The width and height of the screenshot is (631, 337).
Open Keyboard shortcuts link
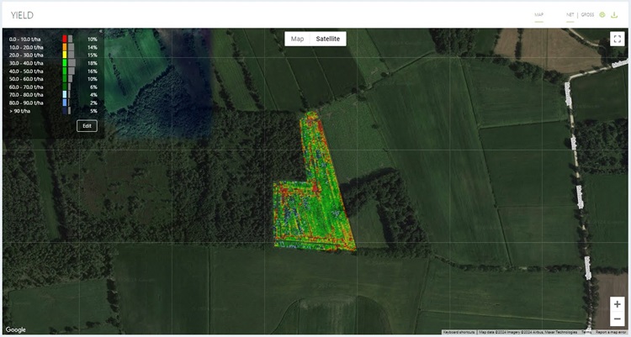[x=459, y=333]
